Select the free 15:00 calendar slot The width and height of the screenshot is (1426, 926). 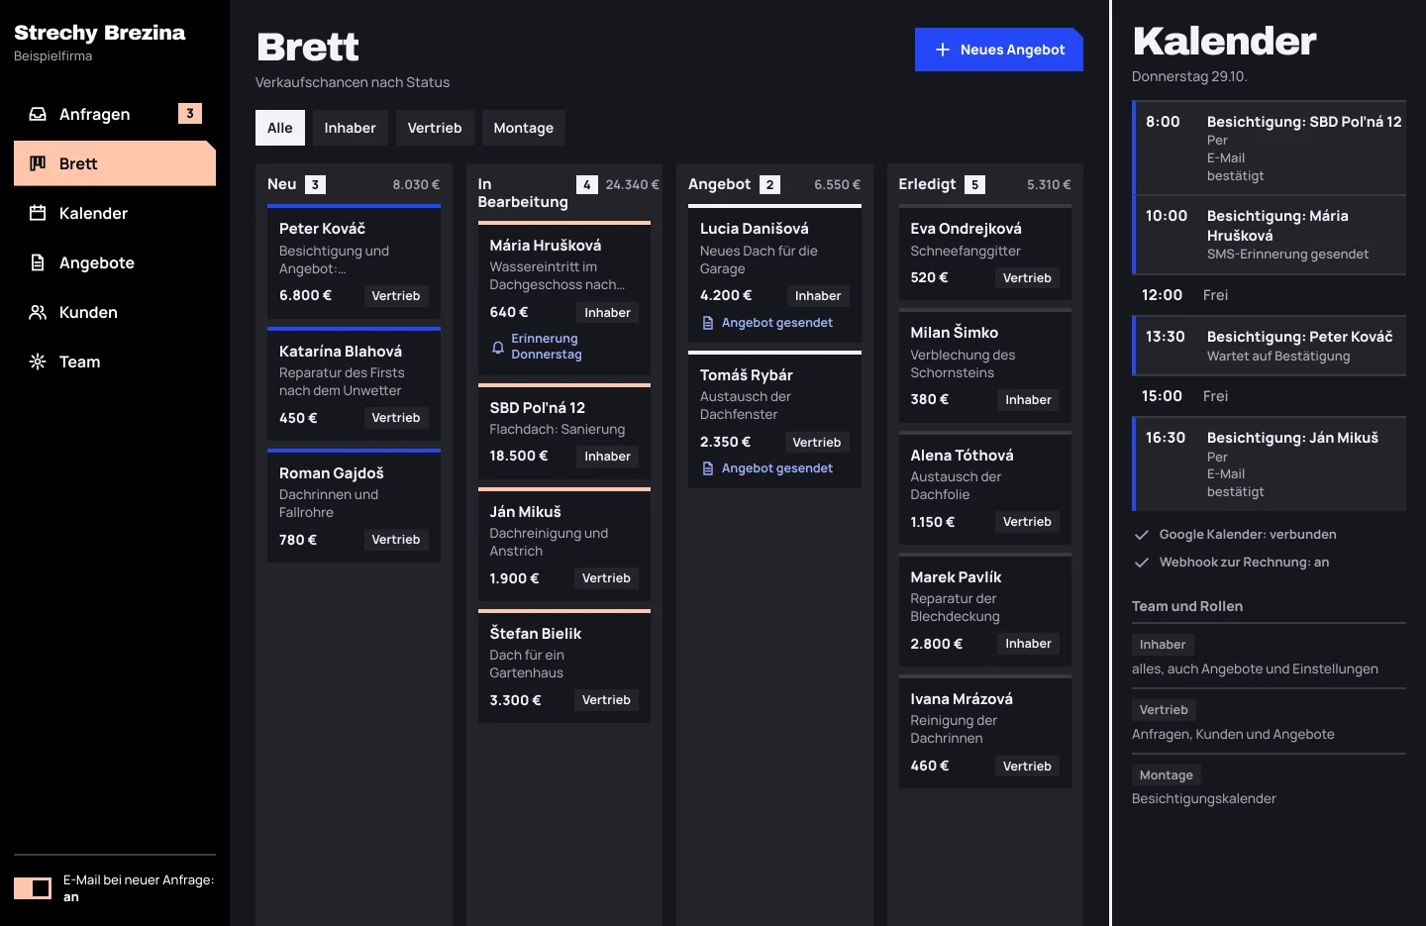1270,396
